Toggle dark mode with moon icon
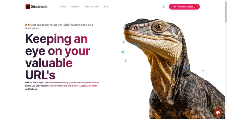This screenshot has height=119, width=227. click(164, 7)
